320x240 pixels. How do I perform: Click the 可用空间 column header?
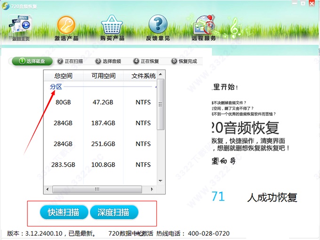[x=103, y=75]
